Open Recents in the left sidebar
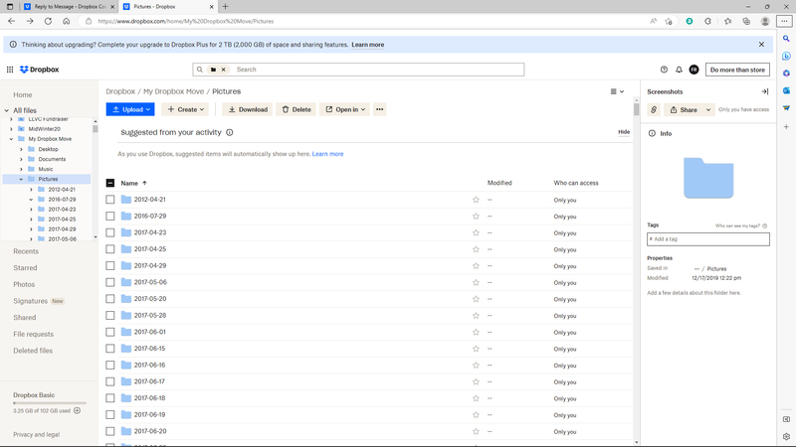Image resolution: width=796 pixels, height=447 pixels. [x=26, y=251]
